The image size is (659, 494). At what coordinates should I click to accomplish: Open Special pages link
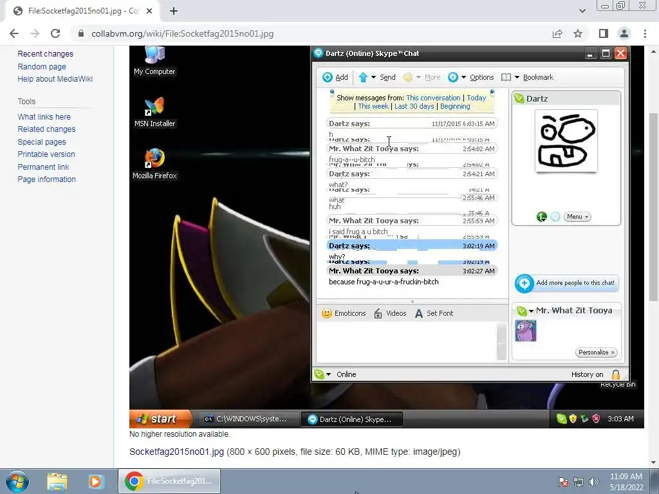click(42, 142)
